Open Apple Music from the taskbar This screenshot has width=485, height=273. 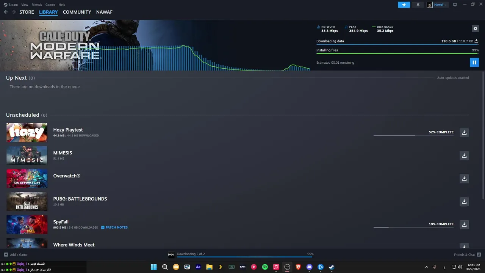click(x=276, y=267)
